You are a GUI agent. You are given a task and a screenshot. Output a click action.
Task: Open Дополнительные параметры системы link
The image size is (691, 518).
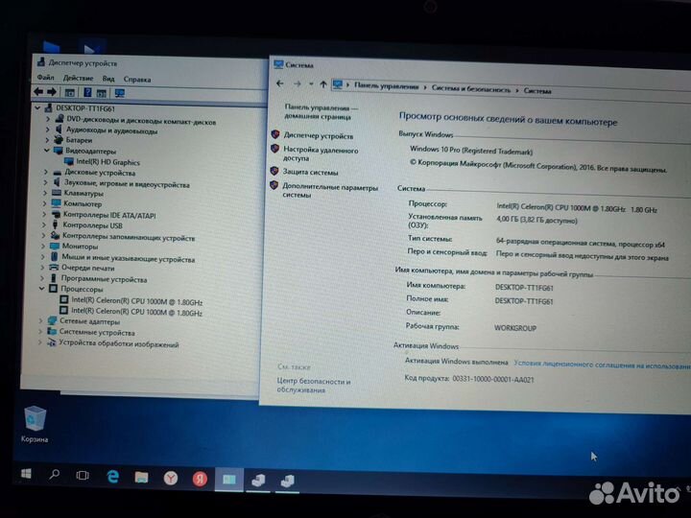point(330,191)
